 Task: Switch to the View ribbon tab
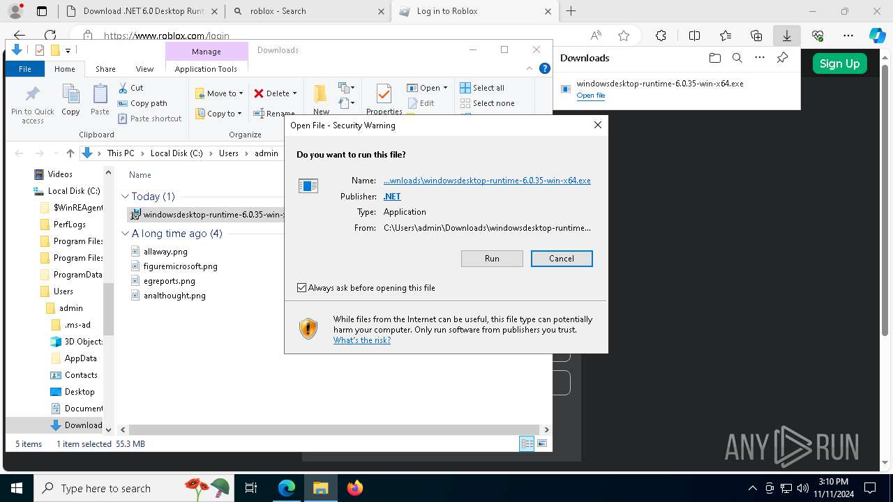(144, 69)
